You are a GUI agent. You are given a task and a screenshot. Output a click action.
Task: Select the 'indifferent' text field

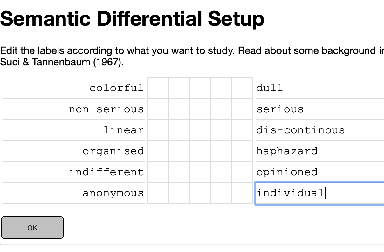[106, 172]
